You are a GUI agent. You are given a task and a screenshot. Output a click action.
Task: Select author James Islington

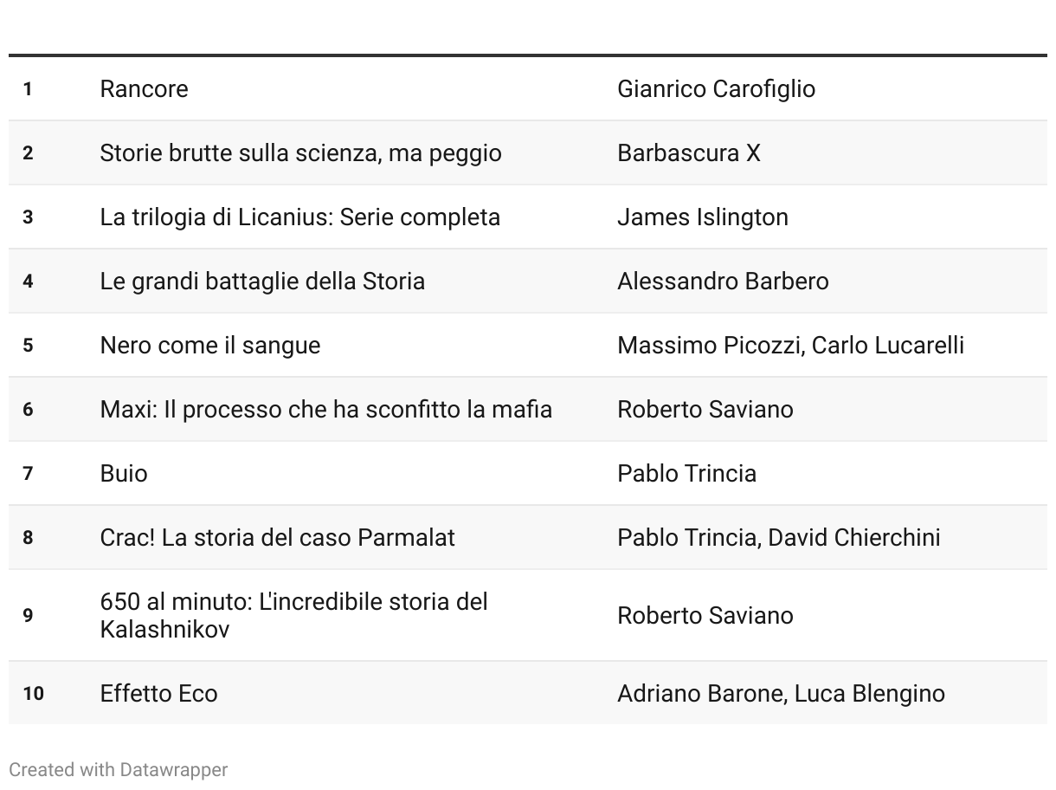[702, 217]
